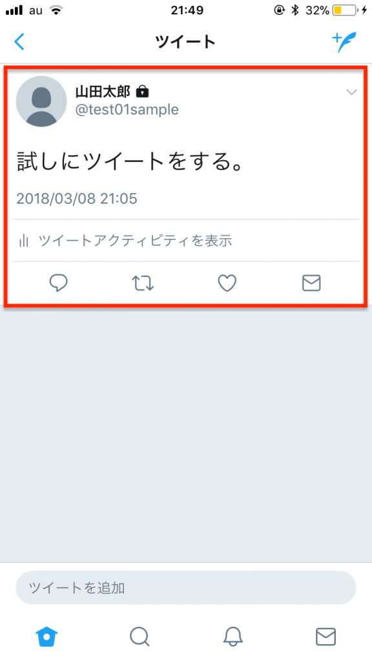This screenshot has width=372, height=661.
Task: Tap the lock icon beside 山田太郎
Action: tap(143, 91)
